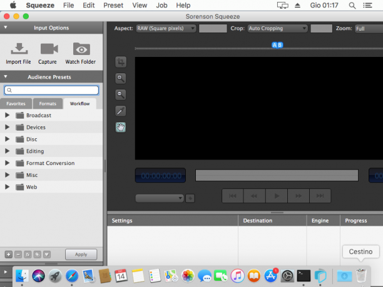Select the Watch Folder eye icon
This screenshot has height=287, width=383.
point(81,49)
